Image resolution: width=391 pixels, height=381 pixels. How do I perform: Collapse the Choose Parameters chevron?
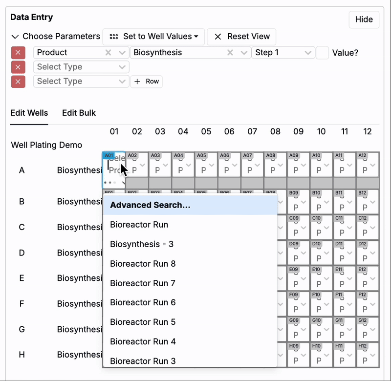point(15,37)
